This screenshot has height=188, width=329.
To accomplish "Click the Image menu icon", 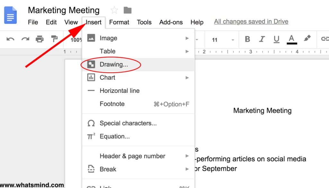I will (91, 38).
